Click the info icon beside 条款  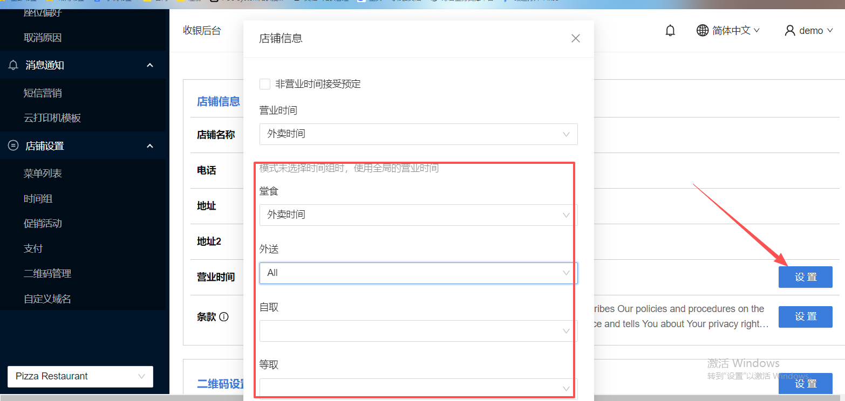(x=224, y=317)
